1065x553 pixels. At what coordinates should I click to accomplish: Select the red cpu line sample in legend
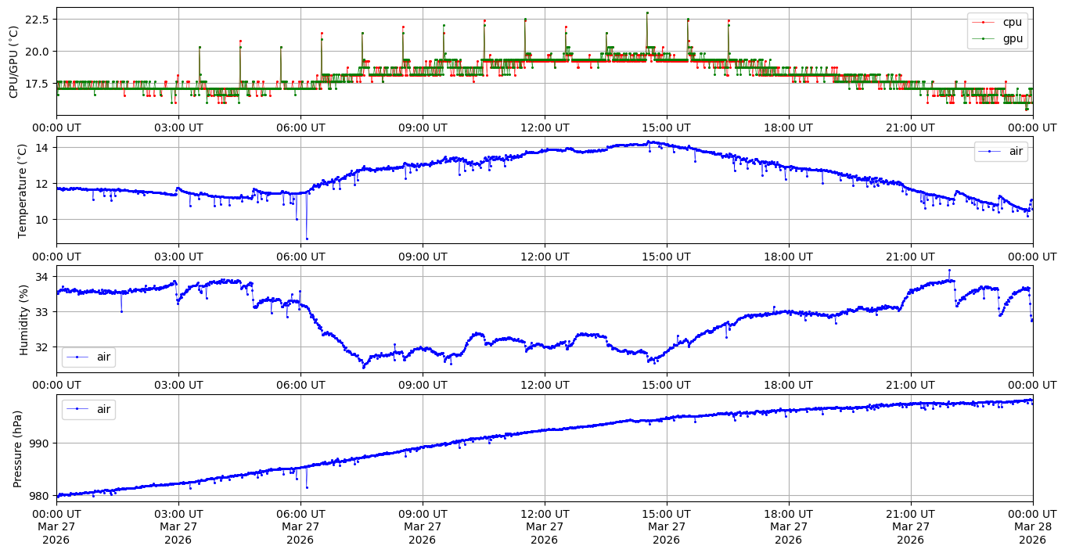[x=984, y=23]
